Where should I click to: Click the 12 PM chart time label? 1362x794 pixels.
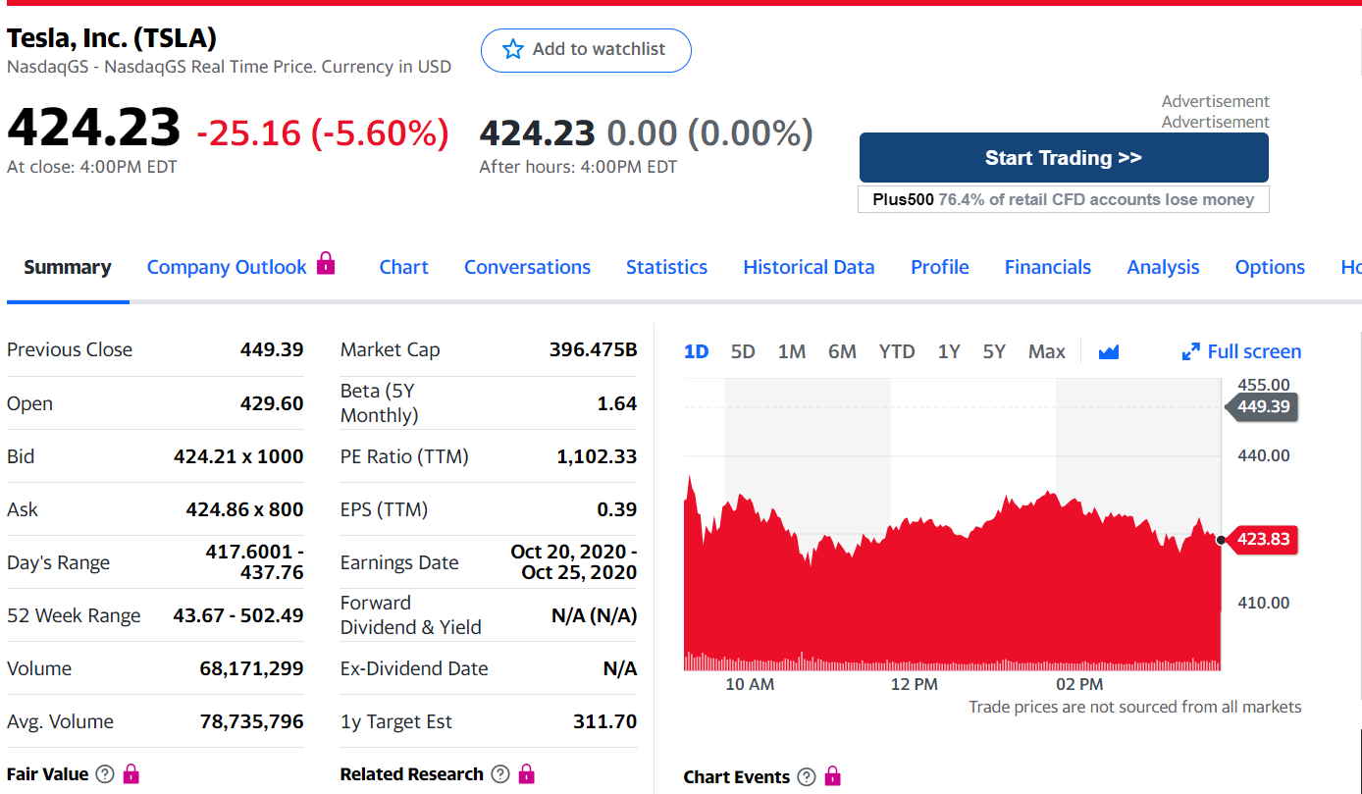(x=914, y=684)
